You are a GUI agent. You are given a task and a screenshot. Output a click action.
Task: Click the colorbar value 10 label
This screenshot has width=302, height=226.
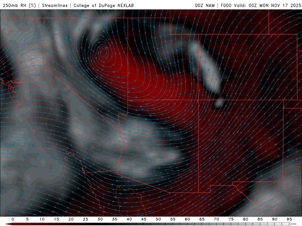point(42,219)
